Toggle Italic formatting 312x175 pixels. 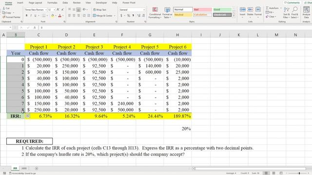(31, 16)
